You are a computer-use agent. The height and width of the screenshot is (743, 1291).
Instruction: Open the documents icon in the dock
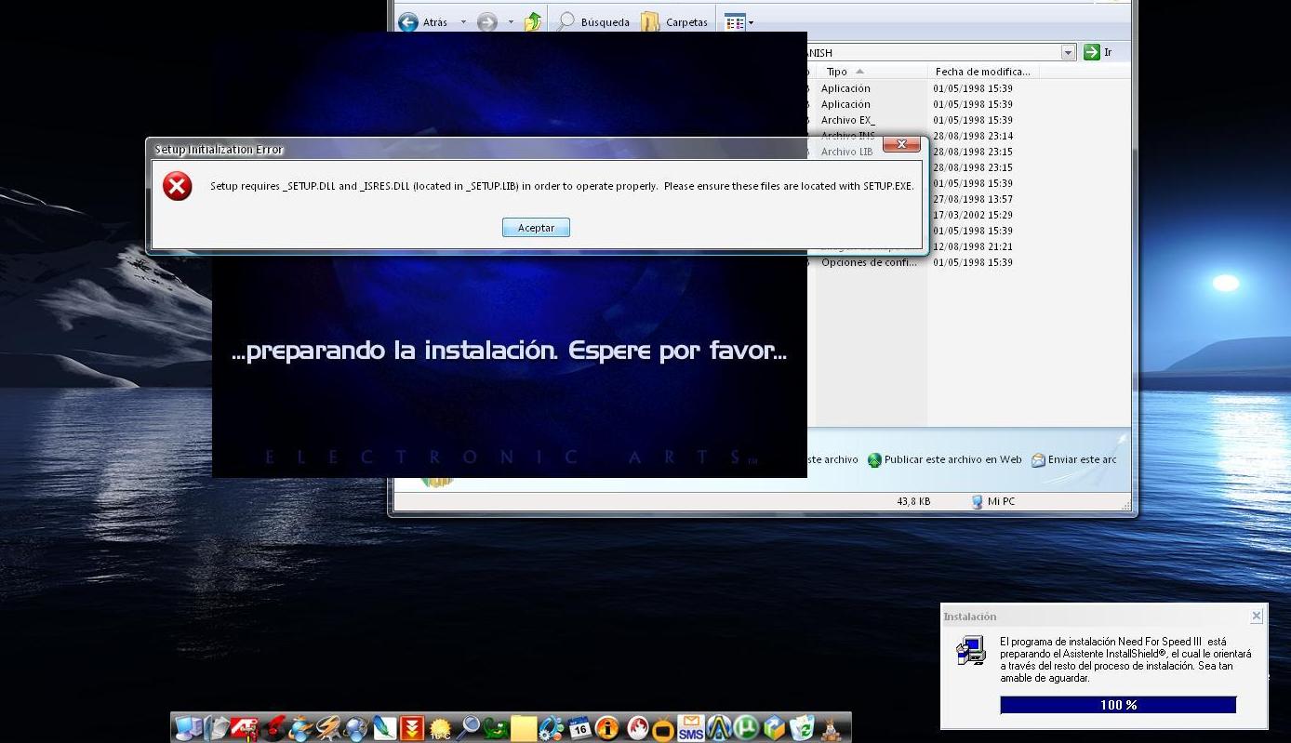click(x=217, y=728)
